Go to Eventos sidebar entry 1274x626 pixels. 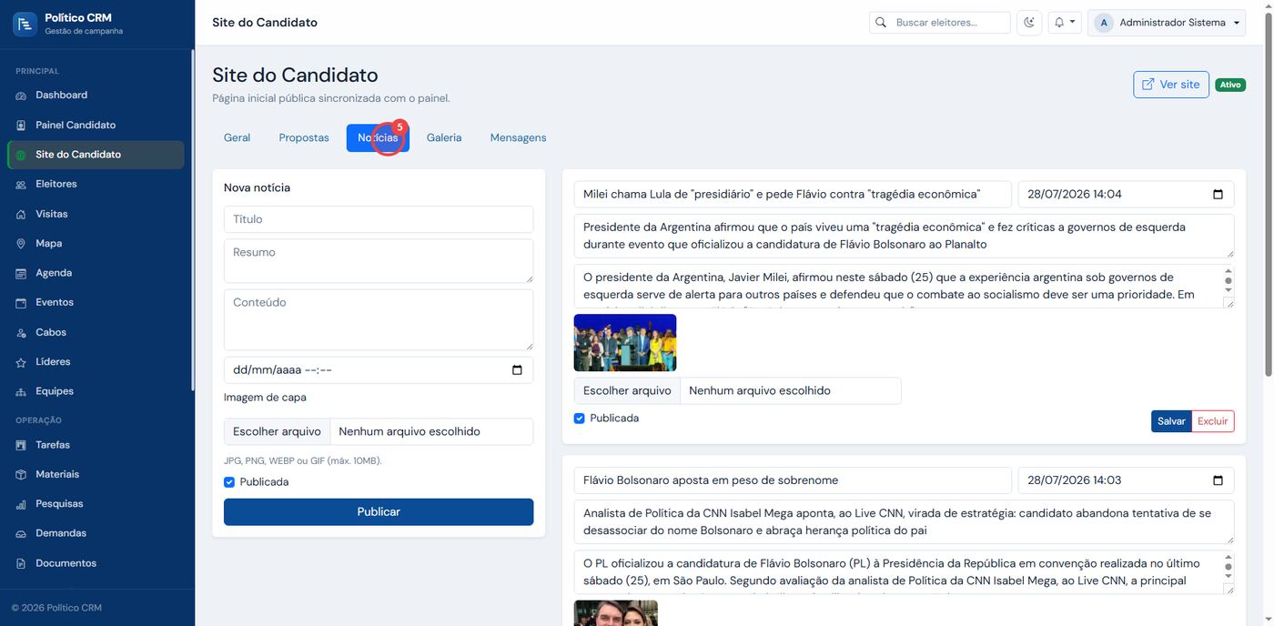tap(96, 302)
